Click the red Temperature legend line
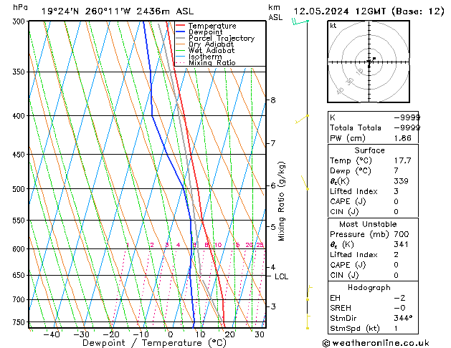Image resolution: width=451 pixels, height=348 pixels. click(x=181, y=26)
